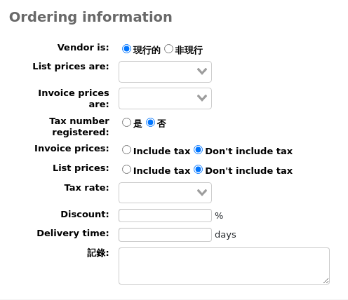Click the notes text area resize handle

[x=326, y=281]
